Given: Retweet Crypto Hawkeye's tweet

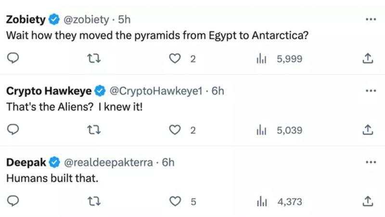Looking at the screenshot, I should 94,130.
